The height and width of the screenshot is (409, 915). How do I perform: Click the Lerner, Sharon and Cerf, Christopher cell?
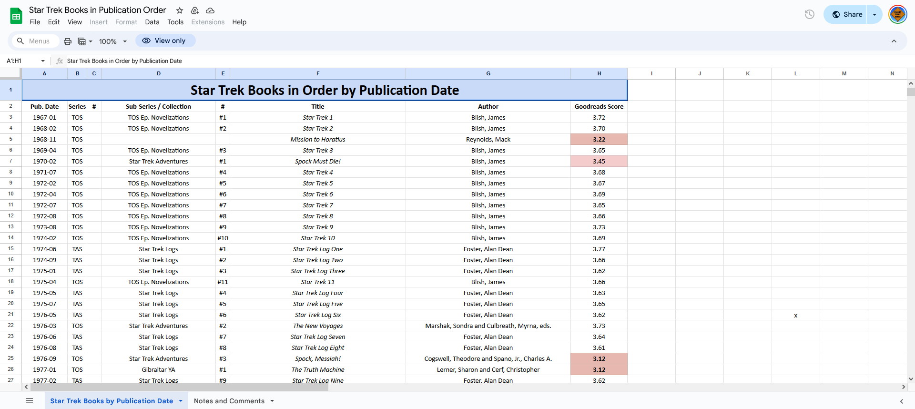click(488, 369)
